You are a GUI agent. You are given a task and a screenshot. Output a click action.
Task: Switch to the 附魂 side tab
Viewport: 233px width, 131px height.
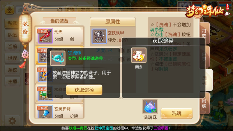tap(204, 103)
